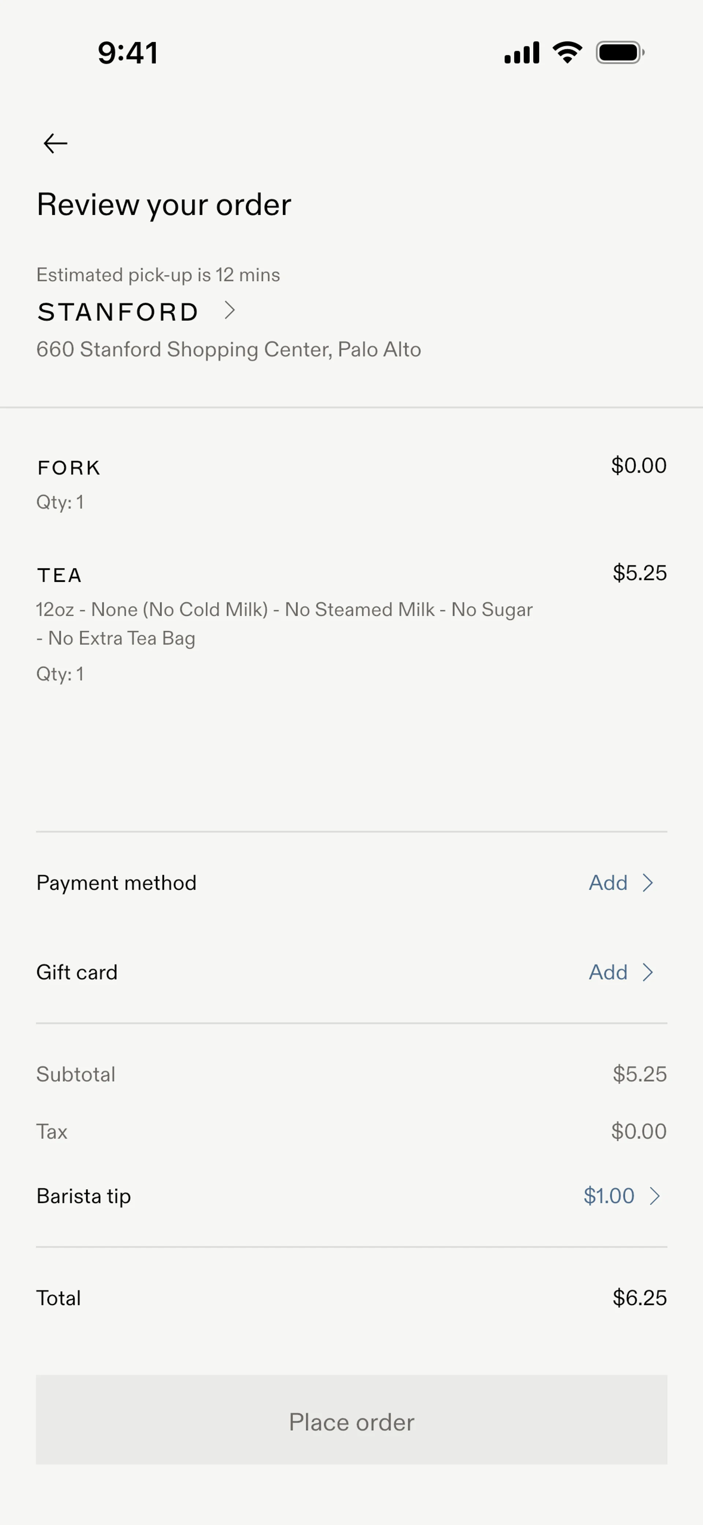Open the Stanford location chevron
Image resolution: width=703 pixels, height=1525 pixels.
point(230,310)
